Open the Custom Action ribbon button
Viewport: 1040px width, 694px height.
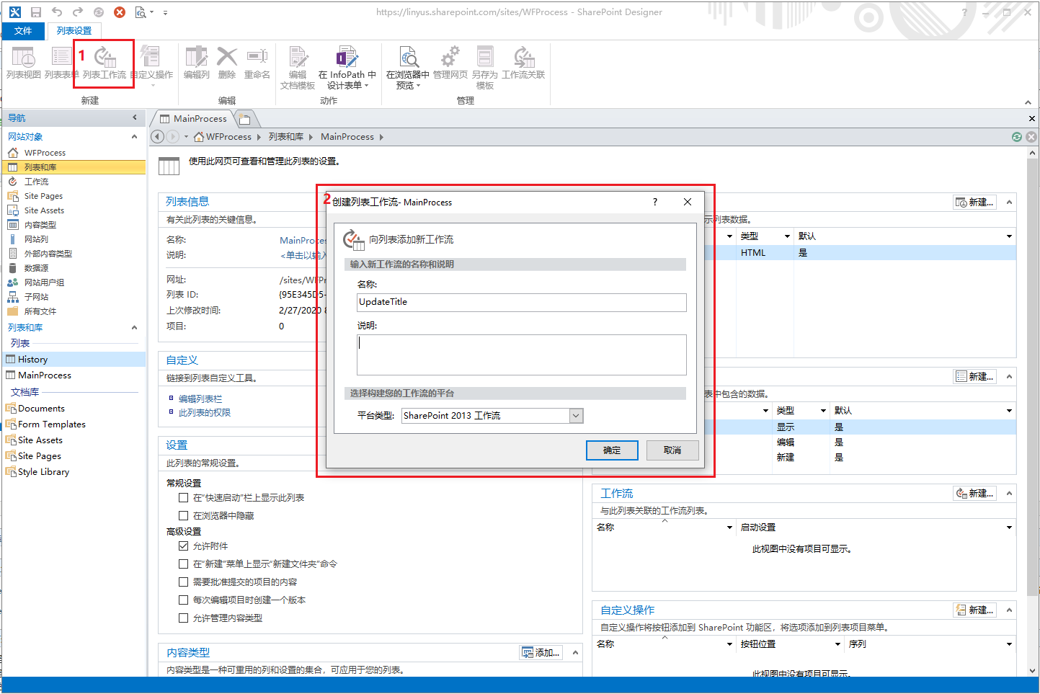coord(151,66)
